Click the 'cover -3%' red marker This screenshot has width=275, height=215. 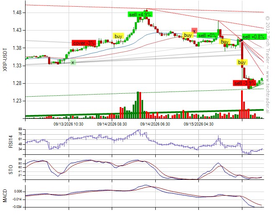click(x=84, y=43)
